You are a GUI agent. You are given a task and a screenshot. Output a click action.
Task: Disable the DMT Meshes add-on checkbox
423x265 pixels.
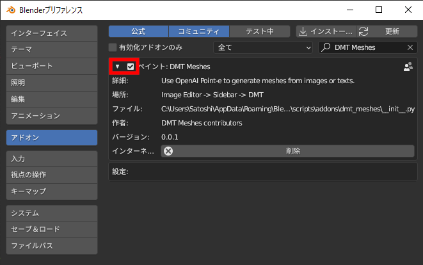(x=131, y=67)
